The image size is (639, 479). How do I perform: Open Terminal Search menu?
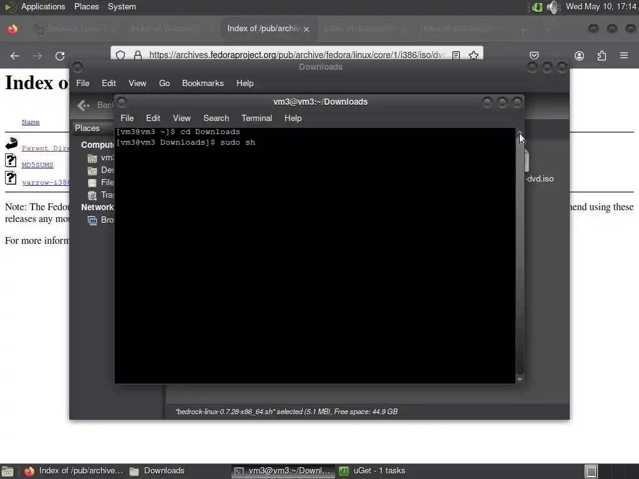coord(217,118)
